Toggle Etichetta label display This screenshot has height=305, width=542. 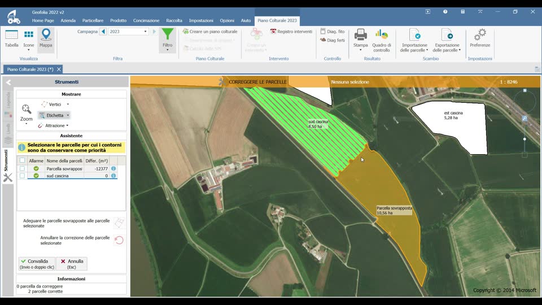(x=51, y=115)
